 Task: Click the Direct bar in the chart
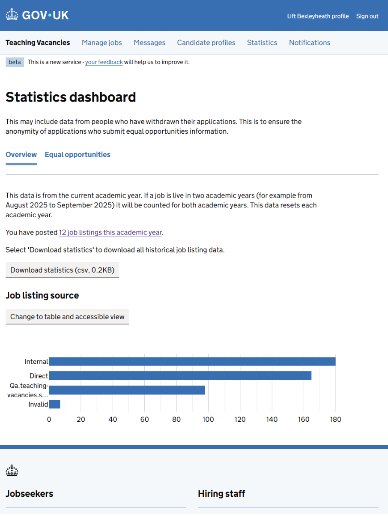180,376
